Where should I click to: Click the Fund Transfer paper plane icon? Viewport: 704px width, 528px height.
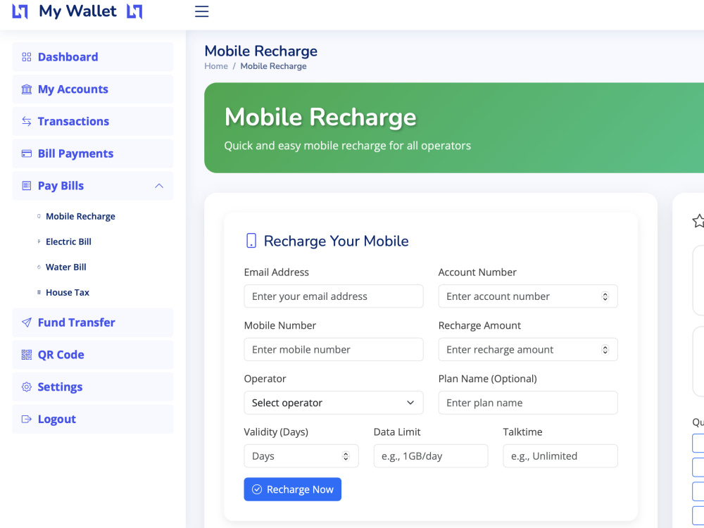(x=27, y=322)
